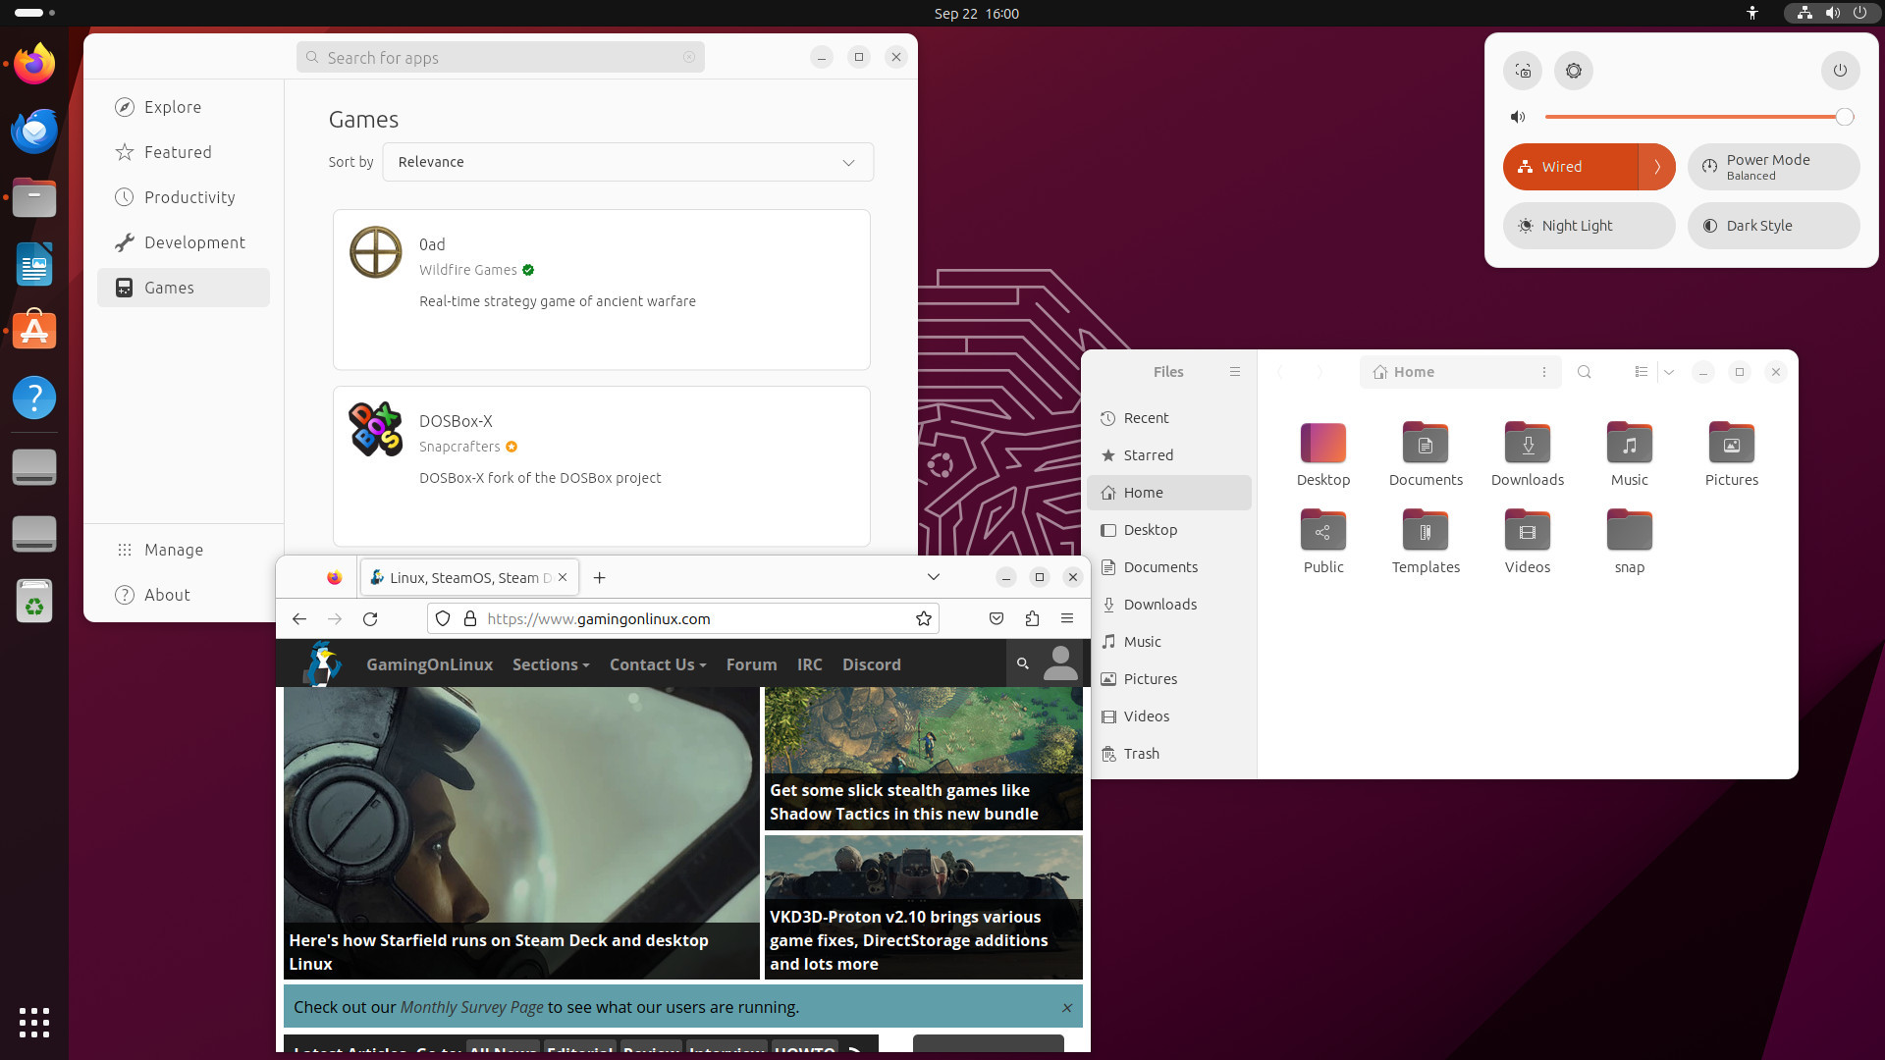Click the screenshot icon in quick settings
1885x1060 pixels.
tap(1523, 71)
